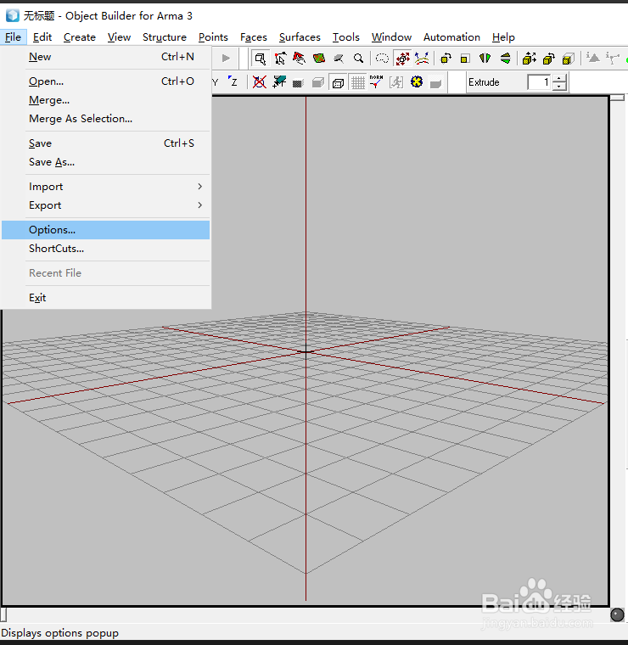Select the Merge... menu entry
628x645 pixels.
tap(106, 100)
